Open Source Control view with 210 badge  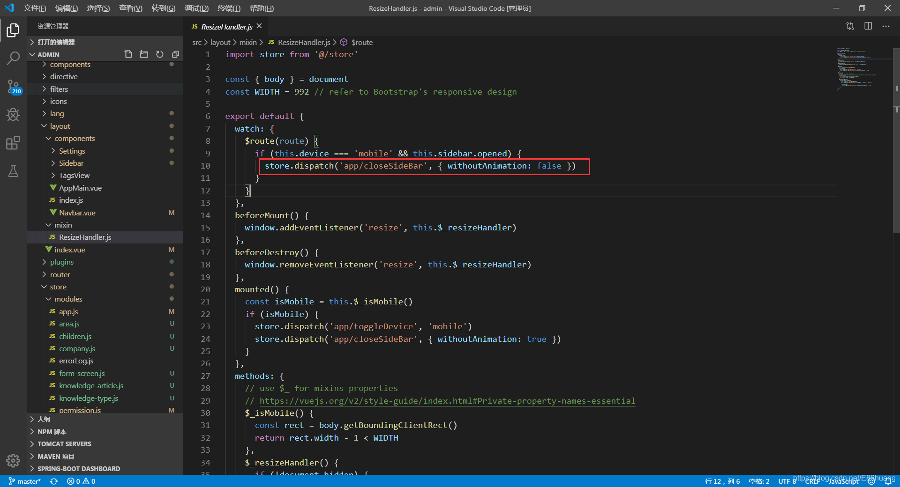[13, 87]
